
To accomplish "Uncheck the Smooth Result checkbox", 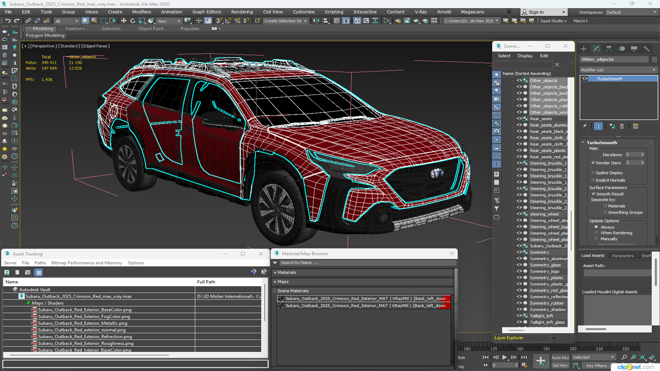I will pyautogui.click(x=593, y=194).
